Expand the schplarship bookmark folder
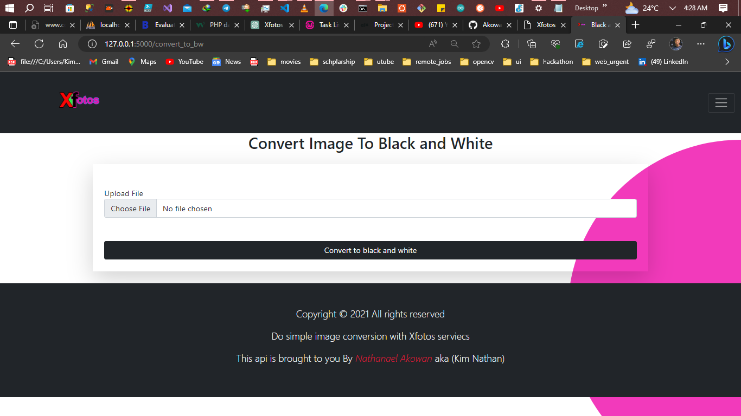741x416 pixels. pos(332,62)
